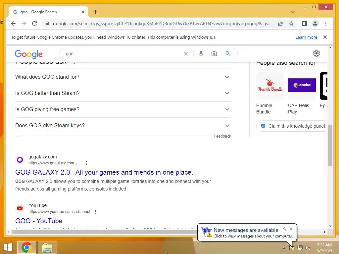Image resolution: width=339 pixels, height=254 pixels.
Task: Click the scroll right arrow
Action: (324, 232)
